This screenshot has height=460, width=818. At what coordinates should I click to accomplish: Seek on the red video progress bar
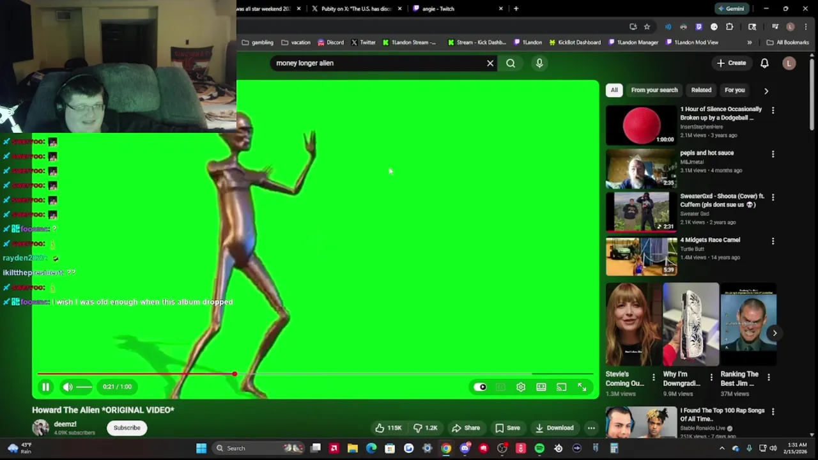point(316,374)
